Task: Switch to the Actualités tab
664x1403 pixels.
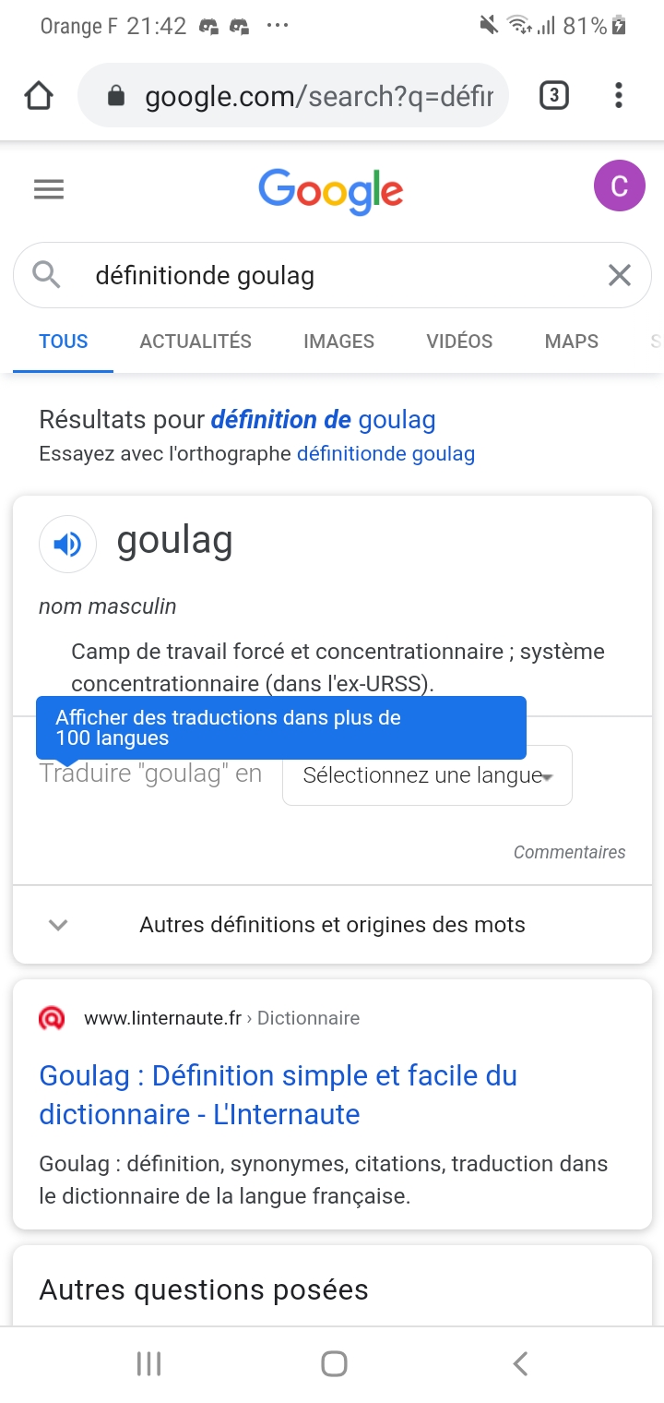Action: 196,342
